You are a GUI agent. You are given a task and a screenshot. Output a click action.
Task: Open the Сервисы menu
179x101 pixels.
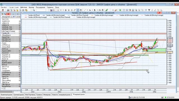click(50, 7)
